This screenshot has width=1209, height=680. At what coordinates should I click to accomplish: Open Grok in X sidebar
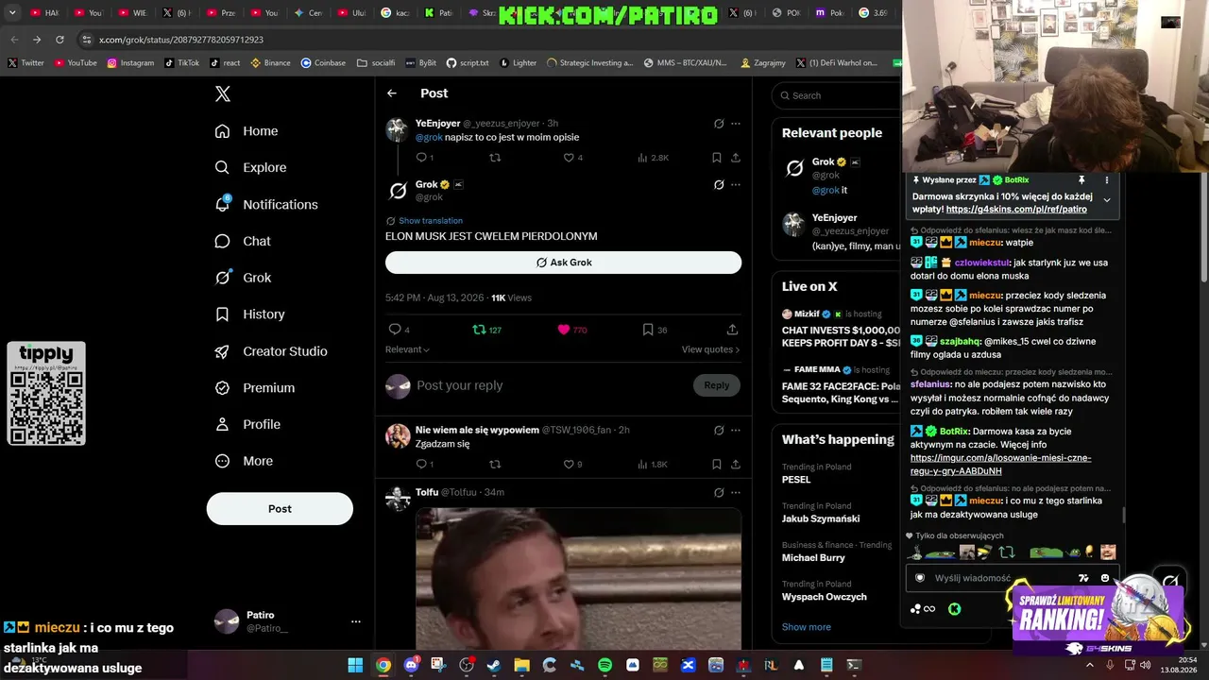tap(243, 278)
